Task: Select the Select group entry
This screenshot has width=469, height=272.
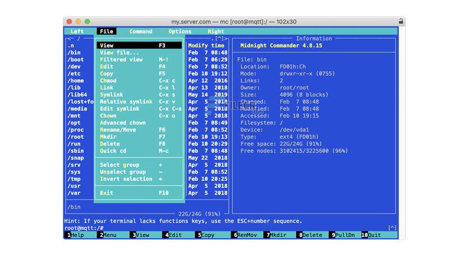Action: (139, 165)
